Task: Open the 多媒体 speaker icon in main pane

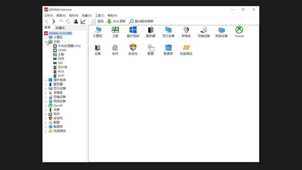Action: [186, 32]
